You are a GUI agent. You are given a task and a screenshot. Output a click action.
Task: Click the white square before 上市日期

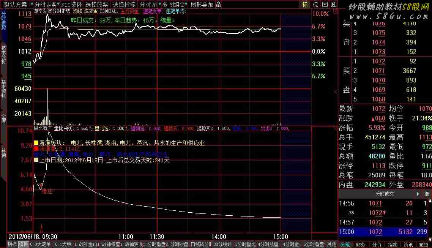[x=36, y=160]
